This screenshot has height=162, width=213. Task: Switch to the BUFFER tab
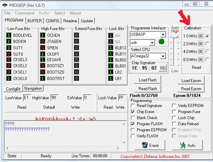click(34, 21)
